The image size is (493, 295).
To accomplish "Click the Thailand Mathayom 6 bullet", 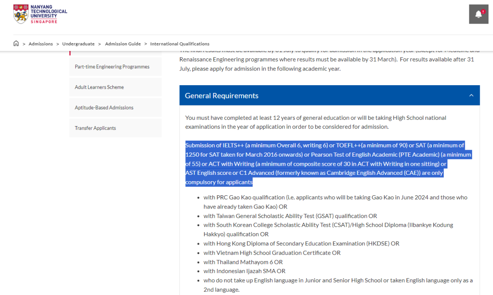I will [x=243, y=262].
